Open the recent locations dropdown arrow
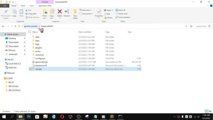This screenshot has height=120, width=213. click(12, 26)
